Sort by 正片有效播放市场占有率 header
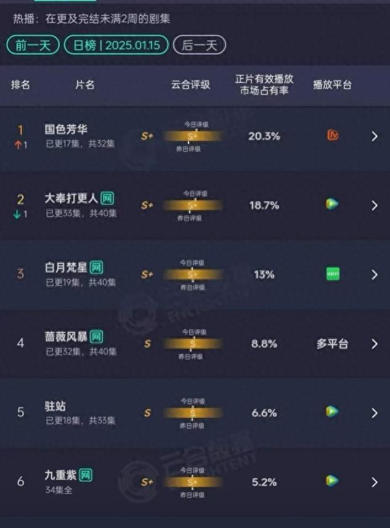The height and width of the screenshot is (528, 390). tap(264, 84)
